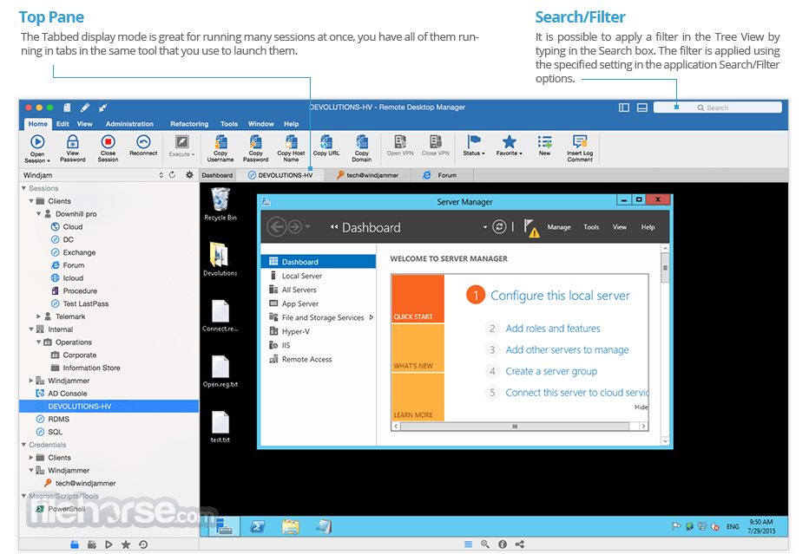Select the Information Store folder
Screen dimensions: 809x554
tap(91, 368)
